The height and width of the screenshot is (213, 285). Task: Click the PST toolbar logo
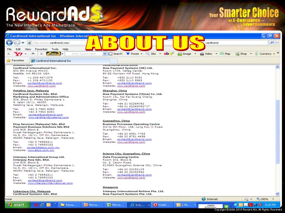pos(53,54)
